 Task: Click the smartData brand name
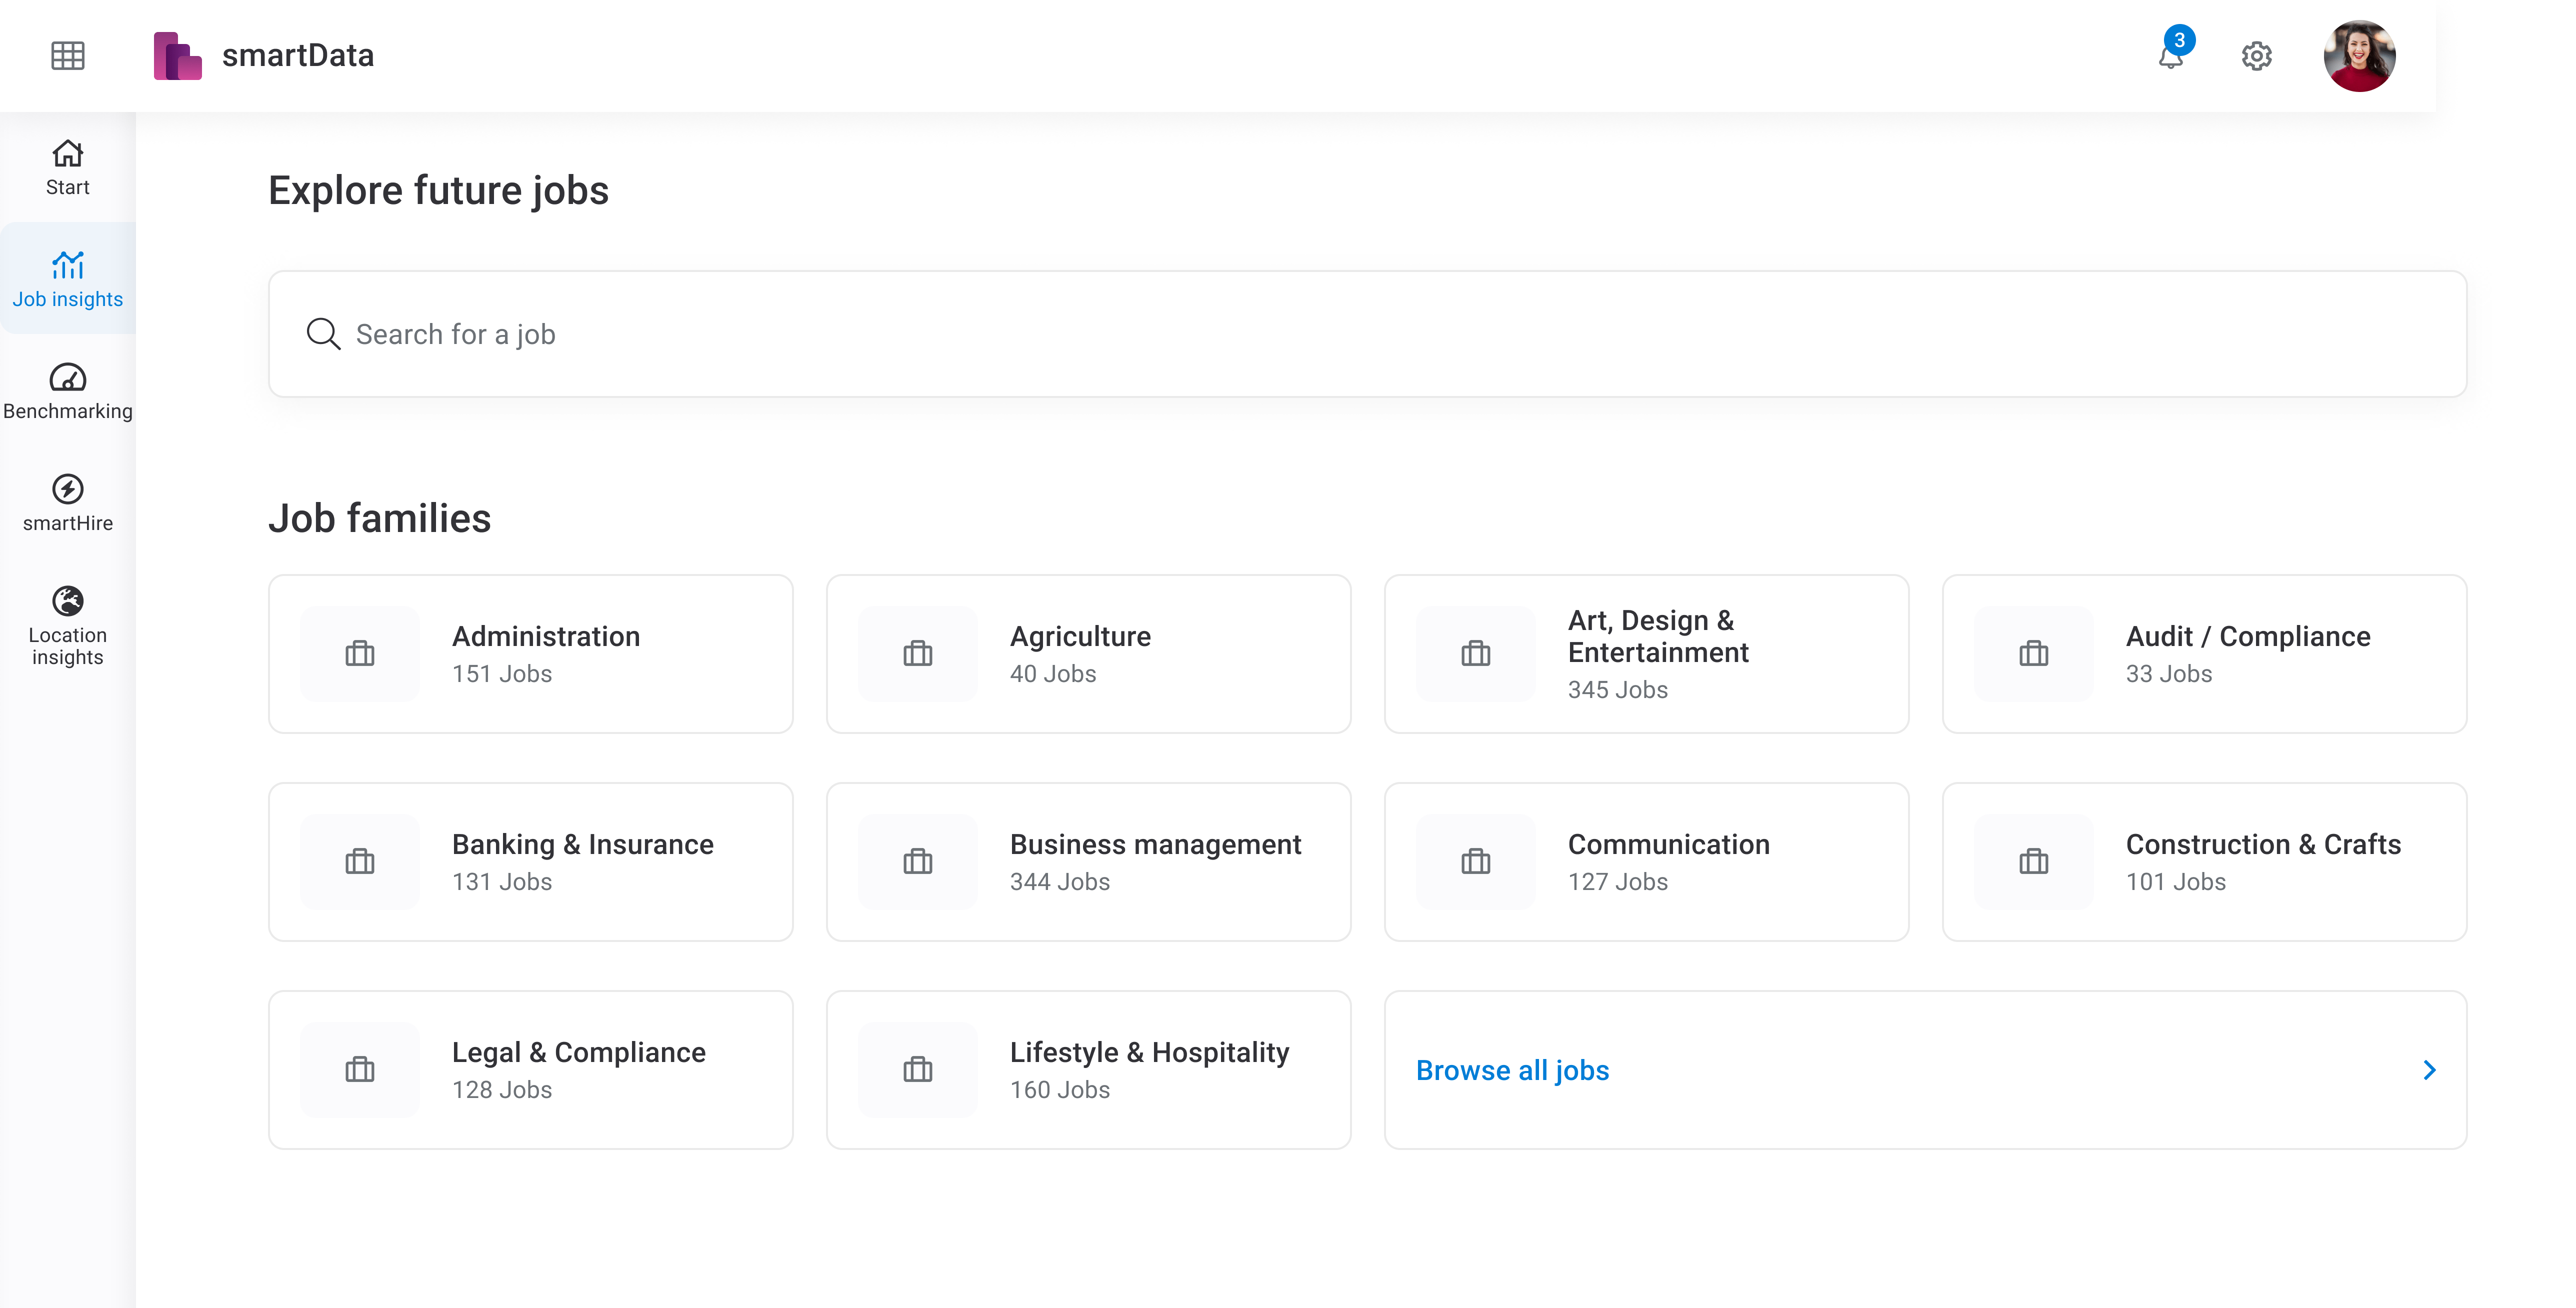[x=298, y=55]
